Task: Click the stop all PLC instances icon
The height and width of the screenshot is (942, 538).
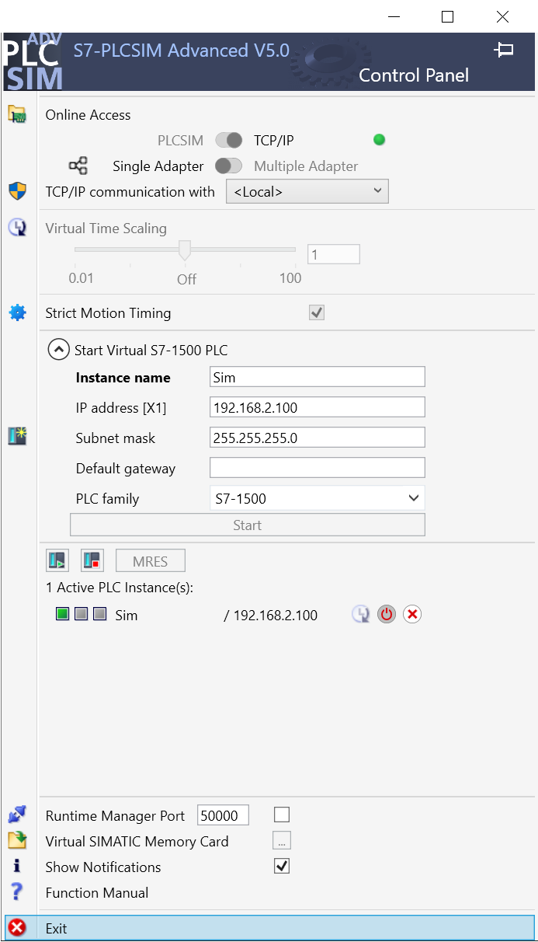Action: point(92,560)
